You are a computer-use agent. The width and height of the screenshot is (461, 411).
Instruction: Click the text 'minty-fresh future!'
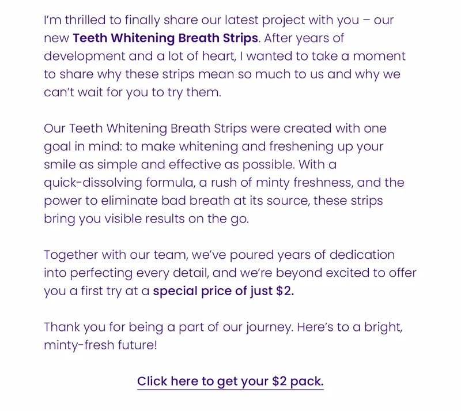point(100,345)
